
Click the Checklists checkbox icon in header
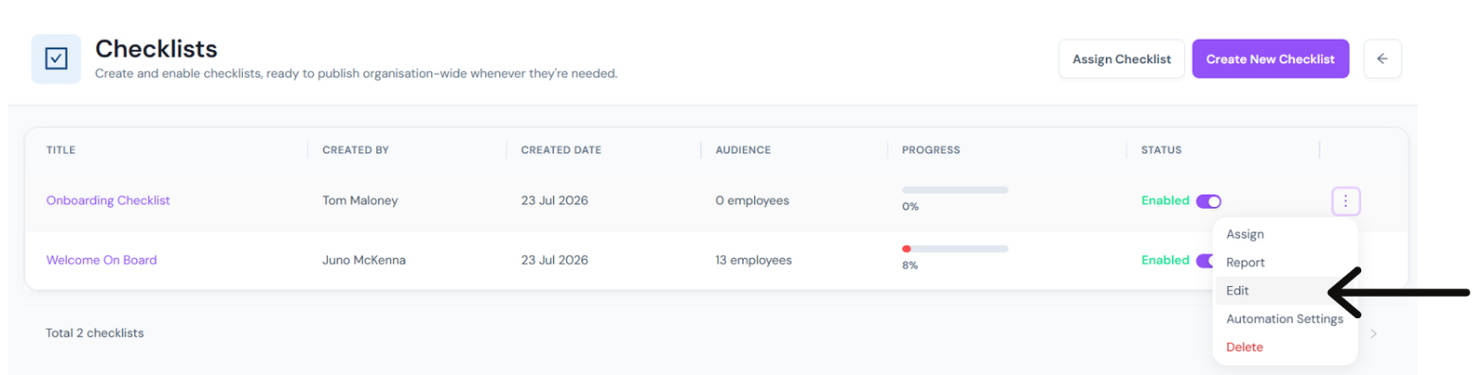click(x=56, y=59)
